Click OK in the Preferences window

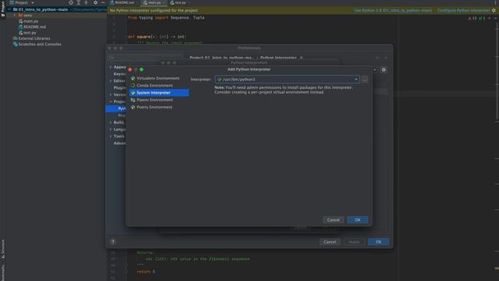point(378,242)
